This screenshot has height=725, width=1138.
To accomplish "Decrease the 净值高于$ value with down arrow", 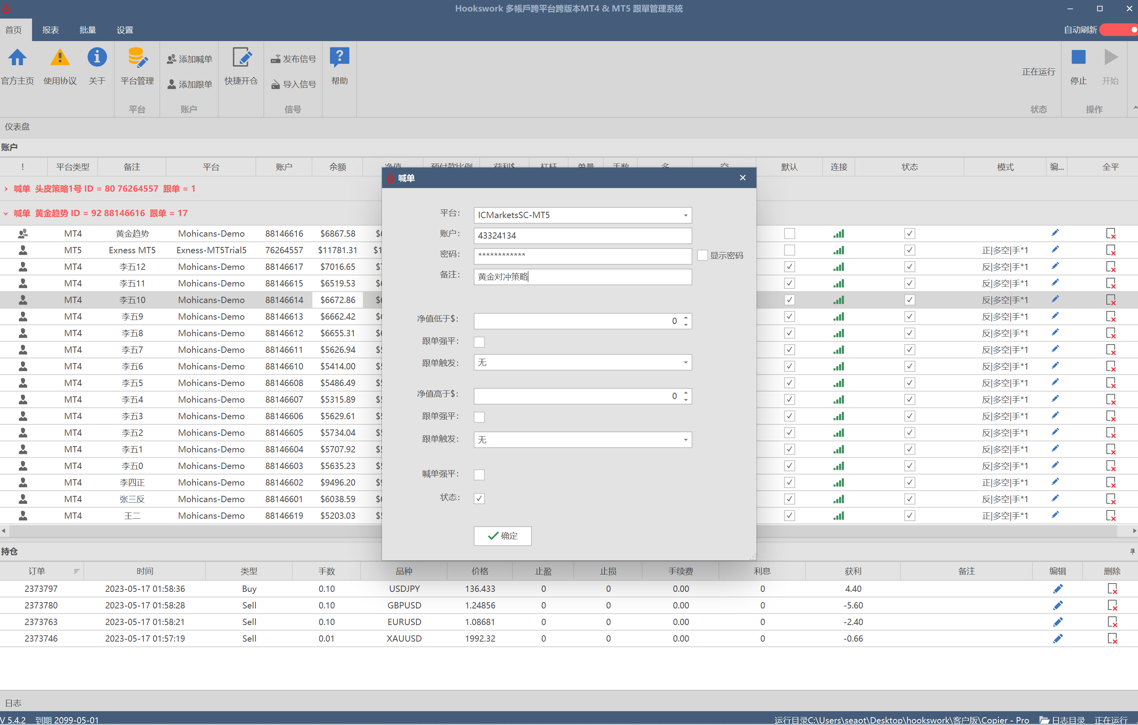I will 686,399.
